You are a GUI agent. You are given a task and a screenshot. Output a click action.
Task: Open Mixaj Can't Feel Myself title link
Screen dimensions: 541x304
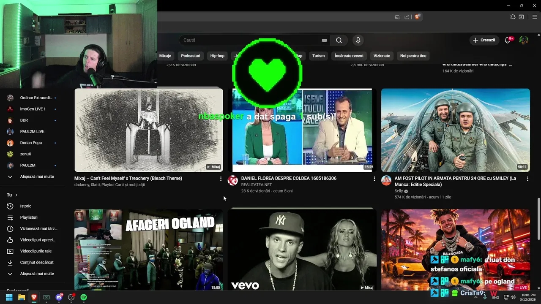click(128, 179)
